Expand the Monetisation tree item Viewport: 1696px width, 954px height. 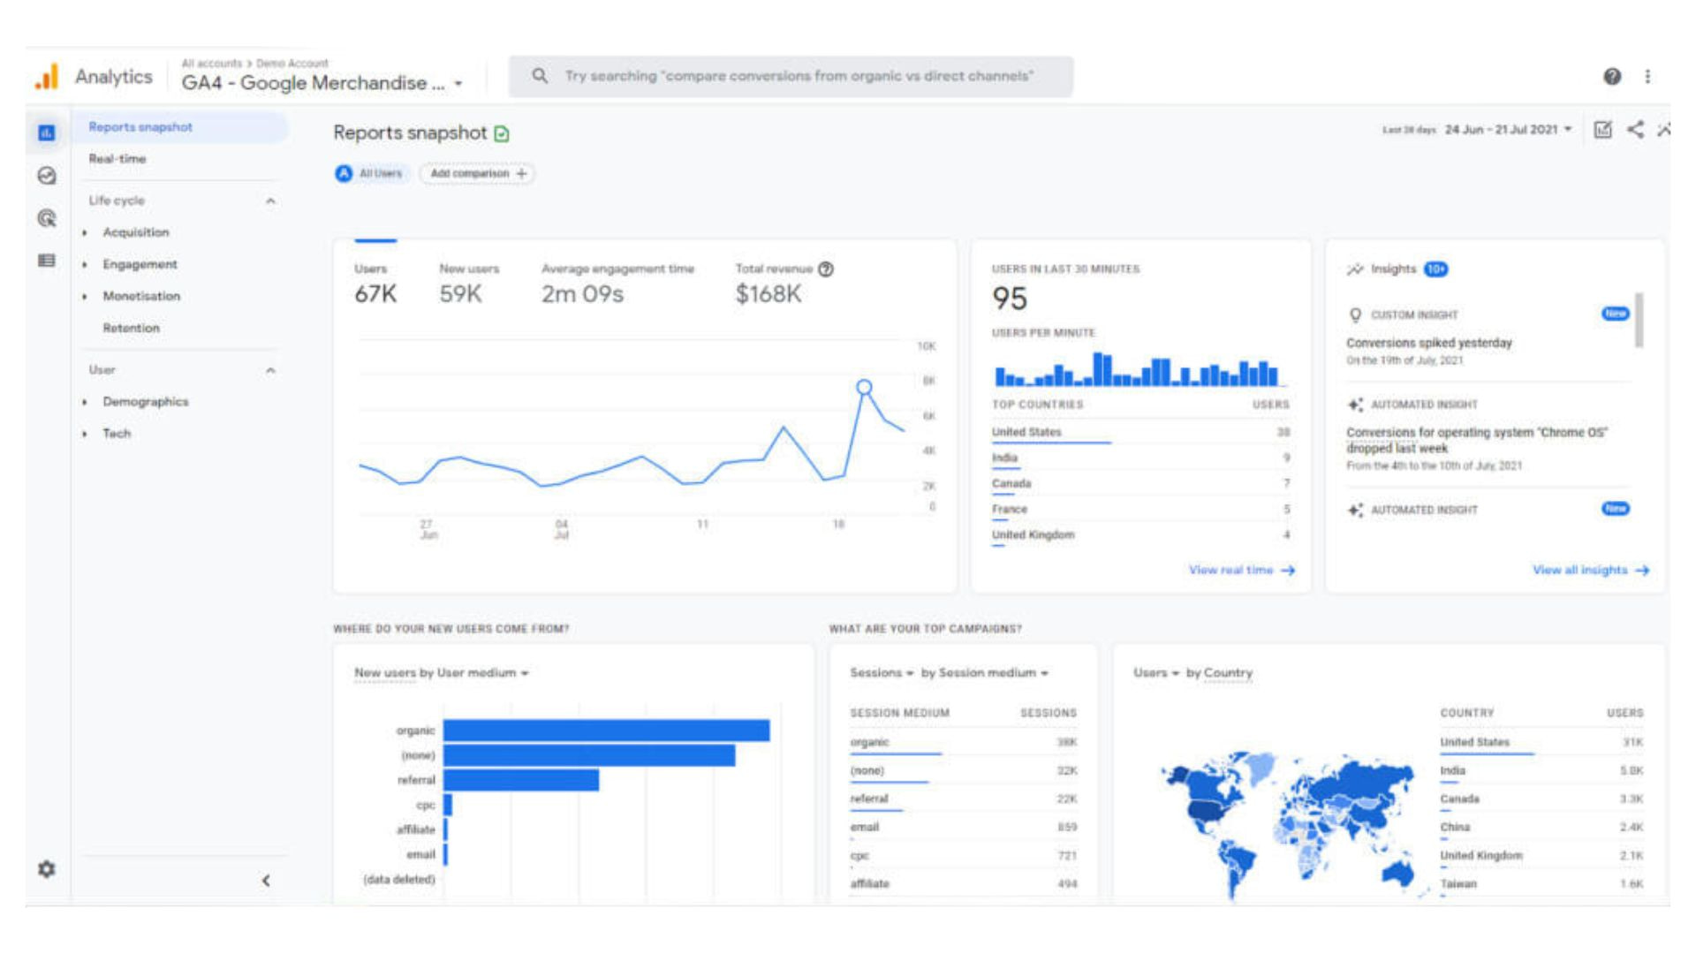point(85,297)
